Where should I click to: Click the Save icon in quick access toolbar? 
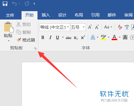tap(5, 4)
